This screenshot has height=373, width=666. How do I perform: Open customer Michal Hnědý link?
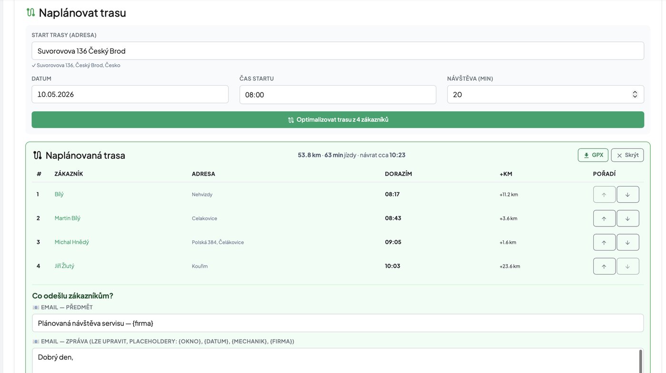coord(72,242)
